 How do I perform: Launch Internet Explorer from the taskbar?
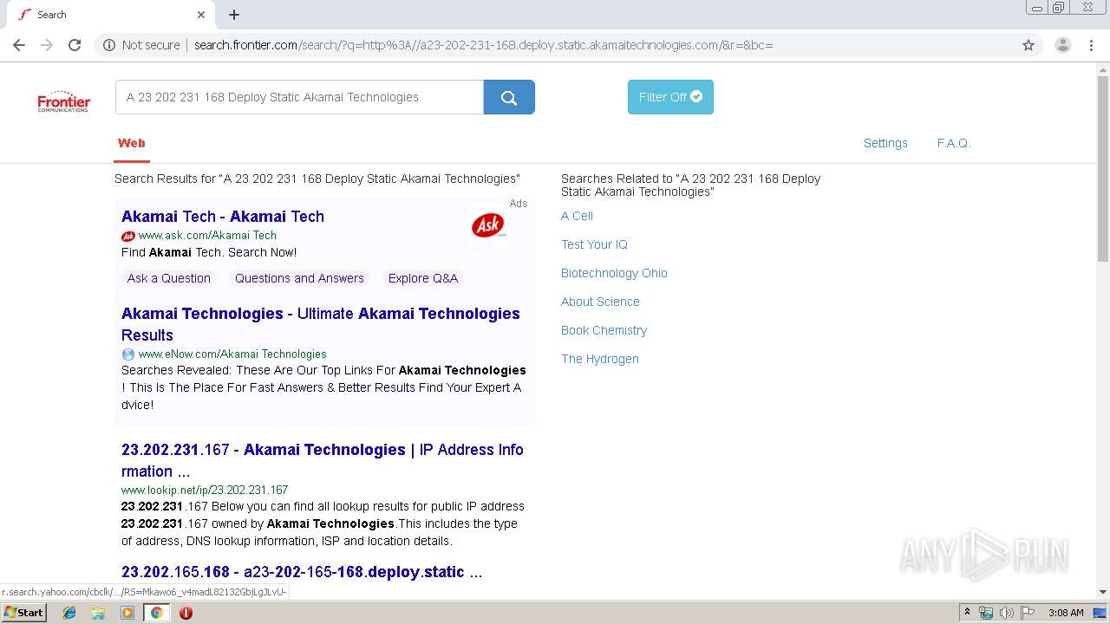coord(69,613)
